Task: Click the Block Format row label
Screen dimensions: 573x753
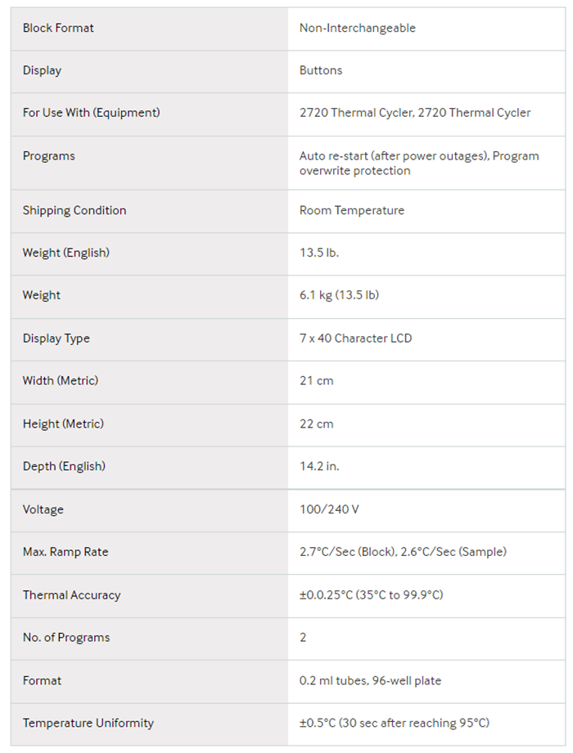Action: coord(58,28)
